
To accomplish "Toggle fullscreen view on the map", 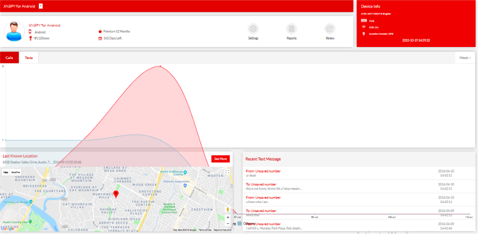I will coord(227,172).
